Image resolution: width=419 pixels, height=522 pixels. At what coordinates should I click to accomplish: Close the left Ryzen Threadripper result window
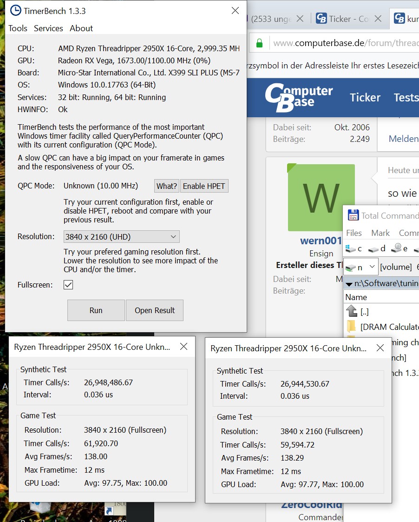[x=184, y=347]
